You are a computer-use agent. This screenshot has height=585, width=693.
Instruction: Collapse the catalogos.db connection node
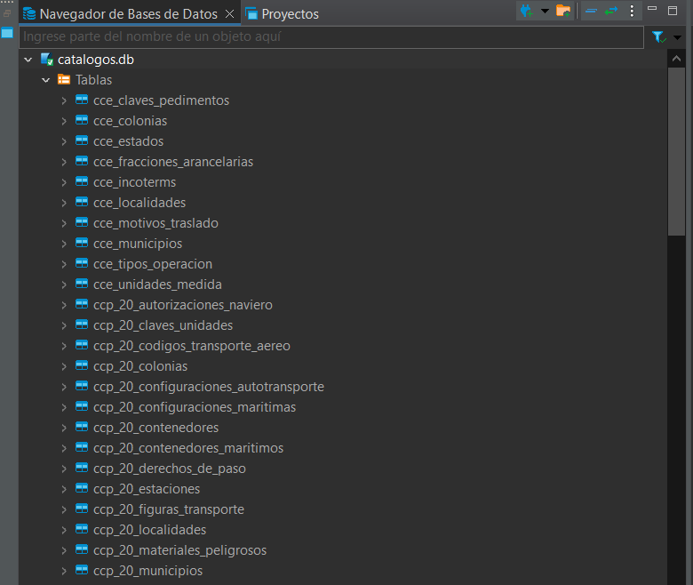pyautogui.click(x=28, y=60)
